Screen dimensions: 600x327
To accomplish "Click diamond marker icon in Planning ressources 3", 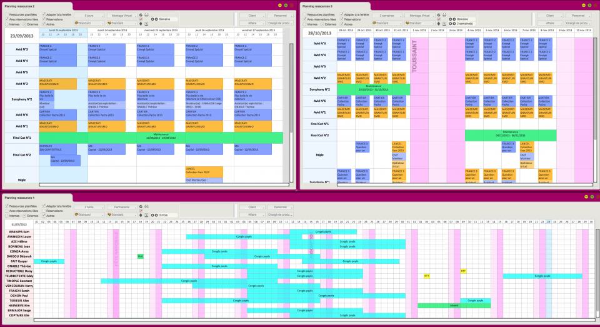I will pos(439,24).
